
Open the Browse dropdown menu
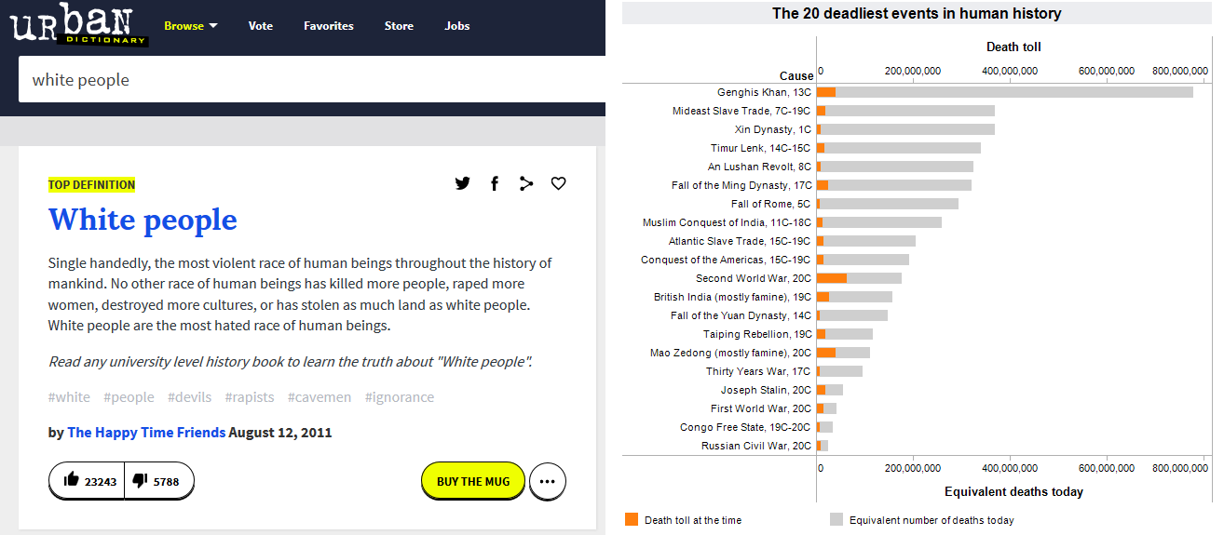coord(190,26)
